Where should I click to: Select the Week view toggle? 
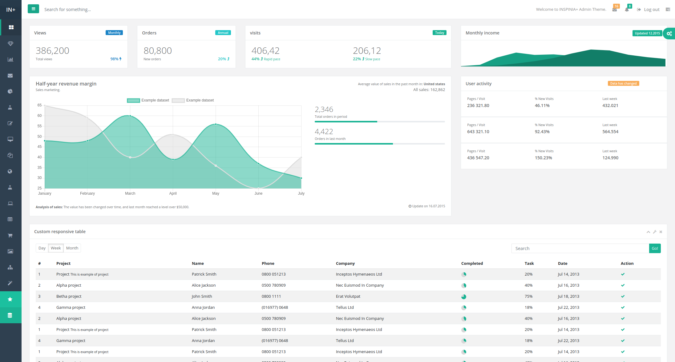[56, 248]
